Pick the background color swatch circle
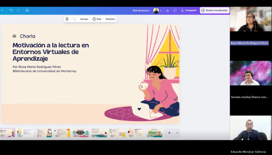Image resolution: width=272 pixels, height=155 pixels. 74,19
